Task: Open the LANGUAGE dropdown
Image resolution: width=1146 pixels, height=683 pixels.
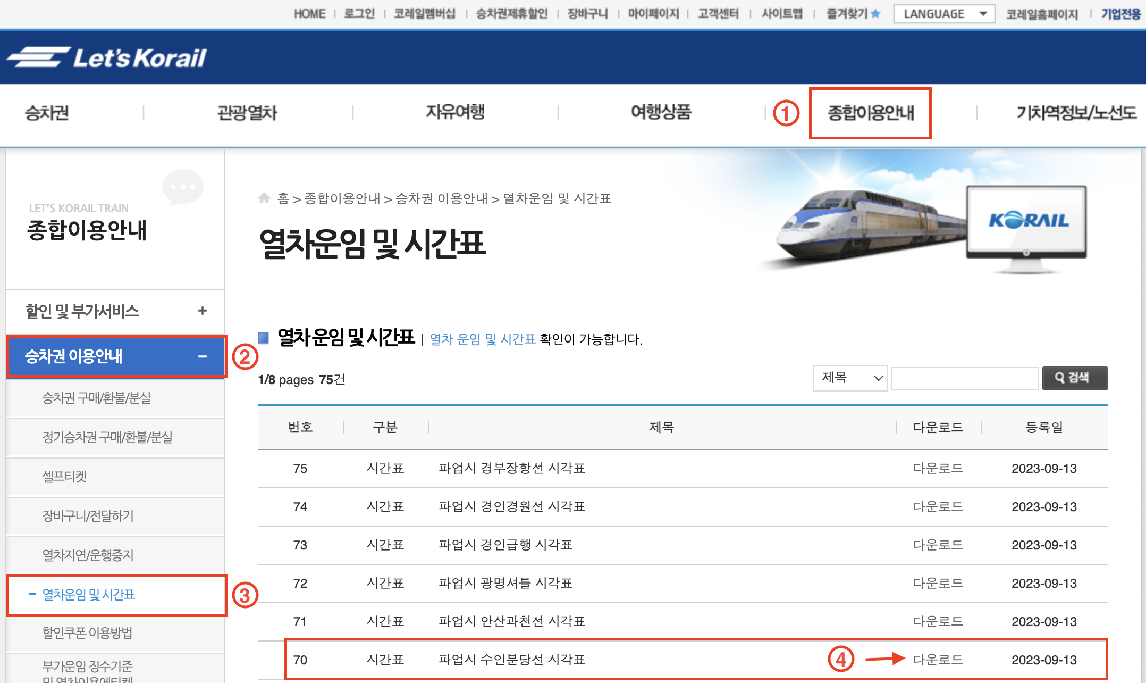Action: tap(943, 14)
